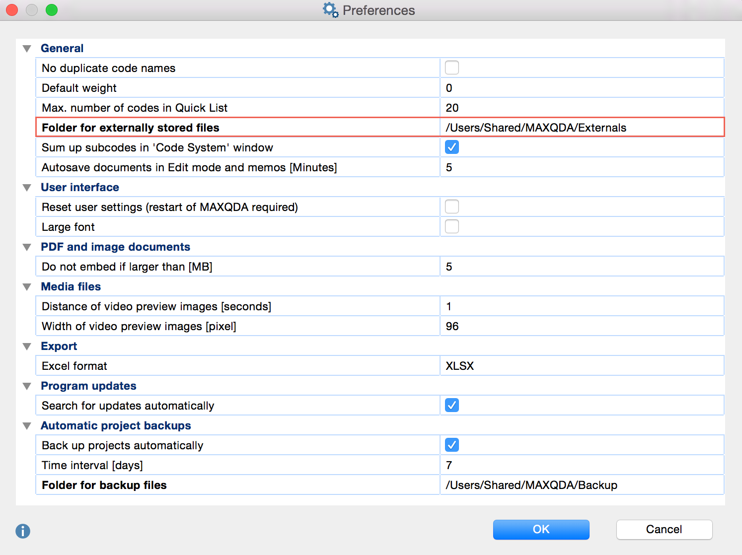The height and width of the screenshot is (555, 742).
Task: Click the Cancel button
Action: pos(664,529)
